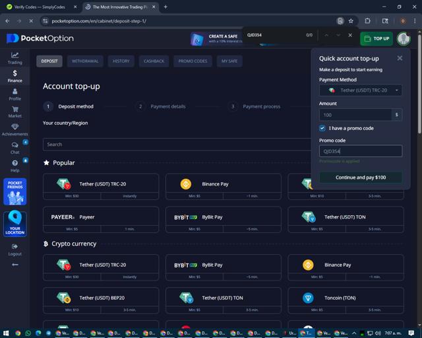Click the green TOP UP button

(377, 38)
